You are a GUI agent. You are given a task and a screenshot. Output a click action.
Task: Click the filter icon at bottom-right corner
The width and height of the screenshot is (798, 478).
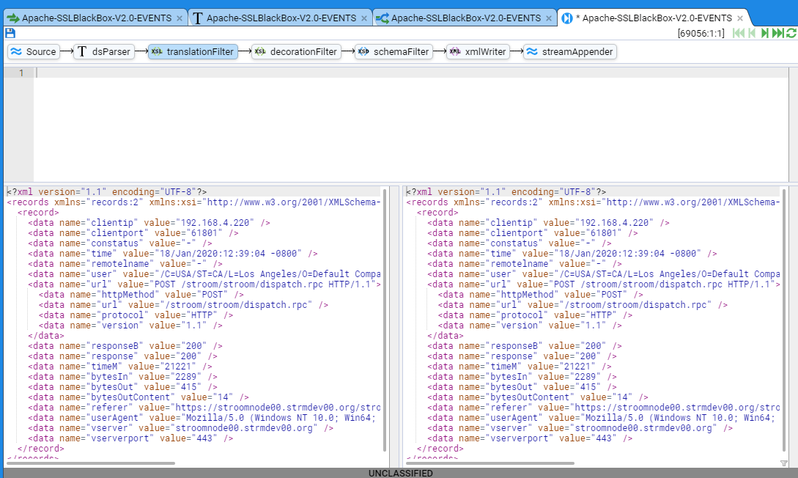pos(784,463)
